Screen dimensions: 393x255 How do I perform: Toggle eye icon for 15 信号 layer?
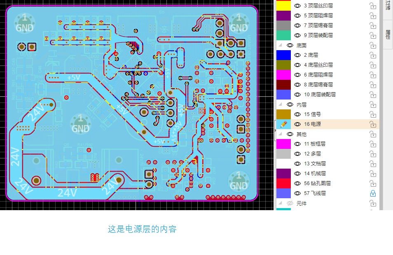point(297,114)
